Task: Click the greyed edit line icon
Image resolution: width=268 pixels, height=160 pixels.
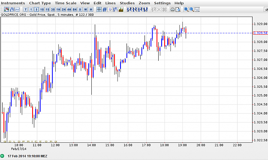Action: 154,9
